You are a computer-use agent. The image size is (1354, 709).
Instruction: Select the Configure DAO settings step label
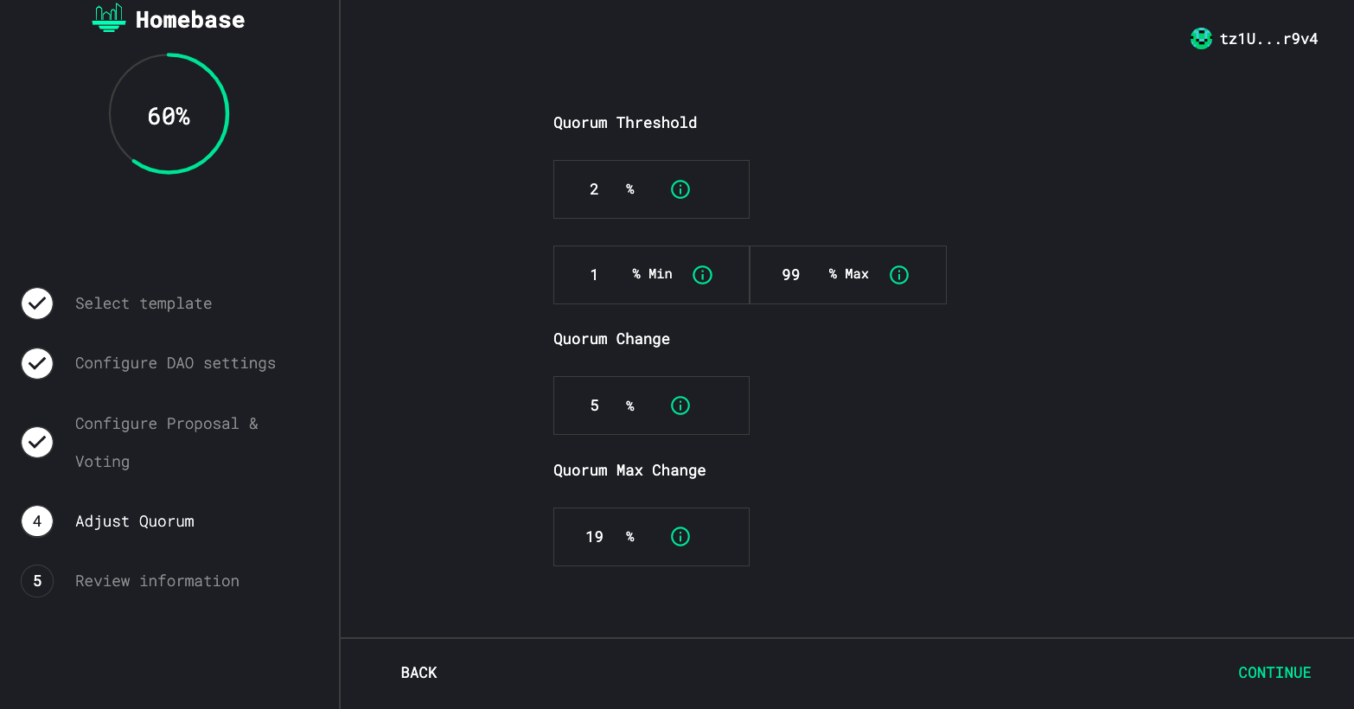pos(175,364)
